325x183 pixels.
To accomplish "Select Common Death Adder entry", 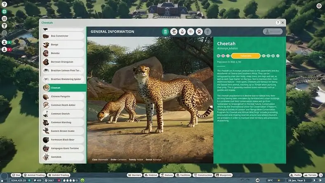I will (x=63, y=105).
